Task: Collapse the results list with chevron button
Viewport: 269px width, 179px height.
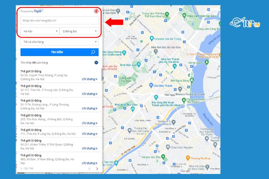Action: (x=96, y=62)
